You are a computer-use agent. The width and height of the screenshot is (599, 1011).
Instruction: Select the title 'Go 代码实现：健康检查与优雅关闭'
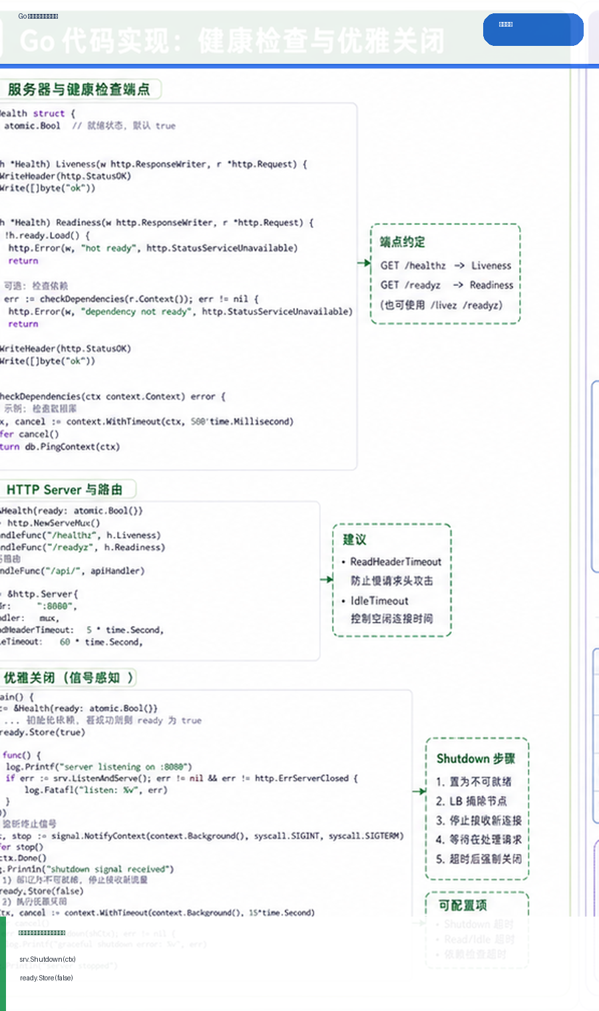pyautogui.click(x=232, y=41)
